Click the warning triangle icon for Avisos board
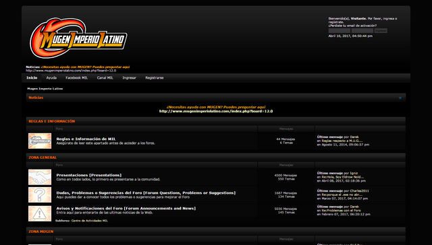Screen dimensions: 432x245 tap(40, 213)
